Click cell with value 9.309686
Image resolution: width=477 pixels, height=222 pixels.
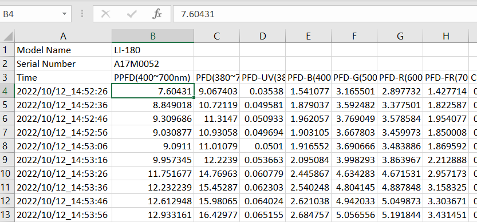click(x=153, y=118)
